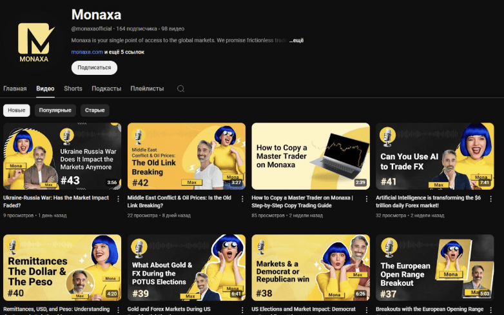Open the 'Can You Use AI to Trade FX' thumbnail

pyautogui.click(x=435, y=156)
